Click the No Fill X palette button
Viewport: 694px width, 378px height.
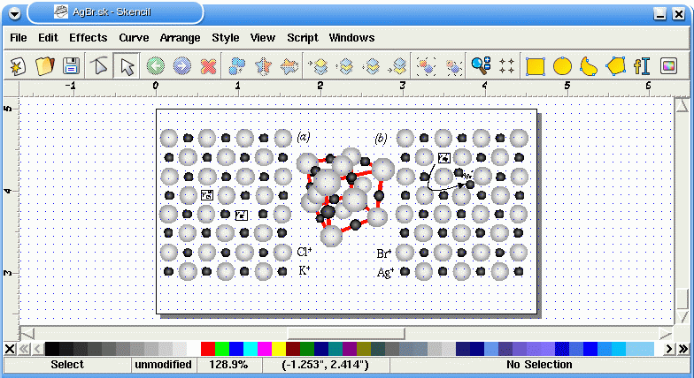pos(10,349)
